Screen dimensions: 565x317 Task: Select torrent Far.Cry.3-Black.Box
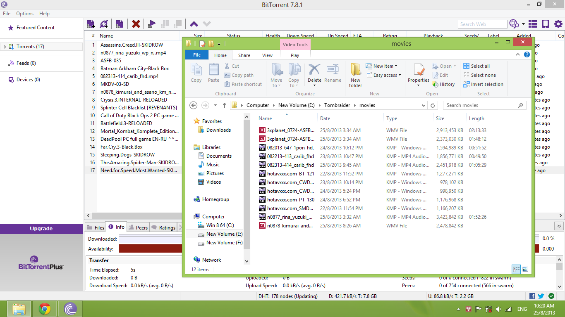click(121, 147)
